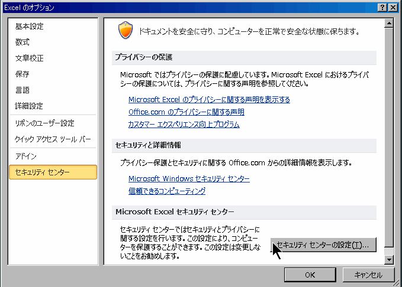402x287 pixels.
Task: Click セキュリティ センターの設定(T)... button
Action: (x=323, y=245)
